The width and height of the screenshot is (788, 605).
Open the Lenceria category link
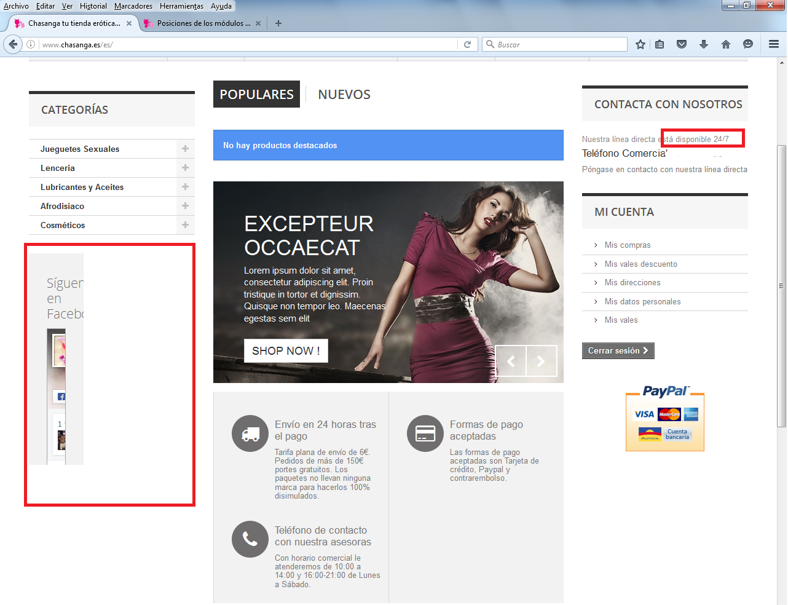click(58, 168)
